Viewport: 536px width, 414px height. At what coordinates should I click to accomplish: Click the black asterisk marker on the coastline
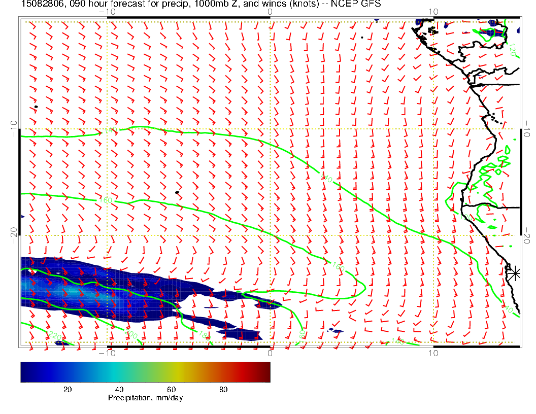[514, 273]
